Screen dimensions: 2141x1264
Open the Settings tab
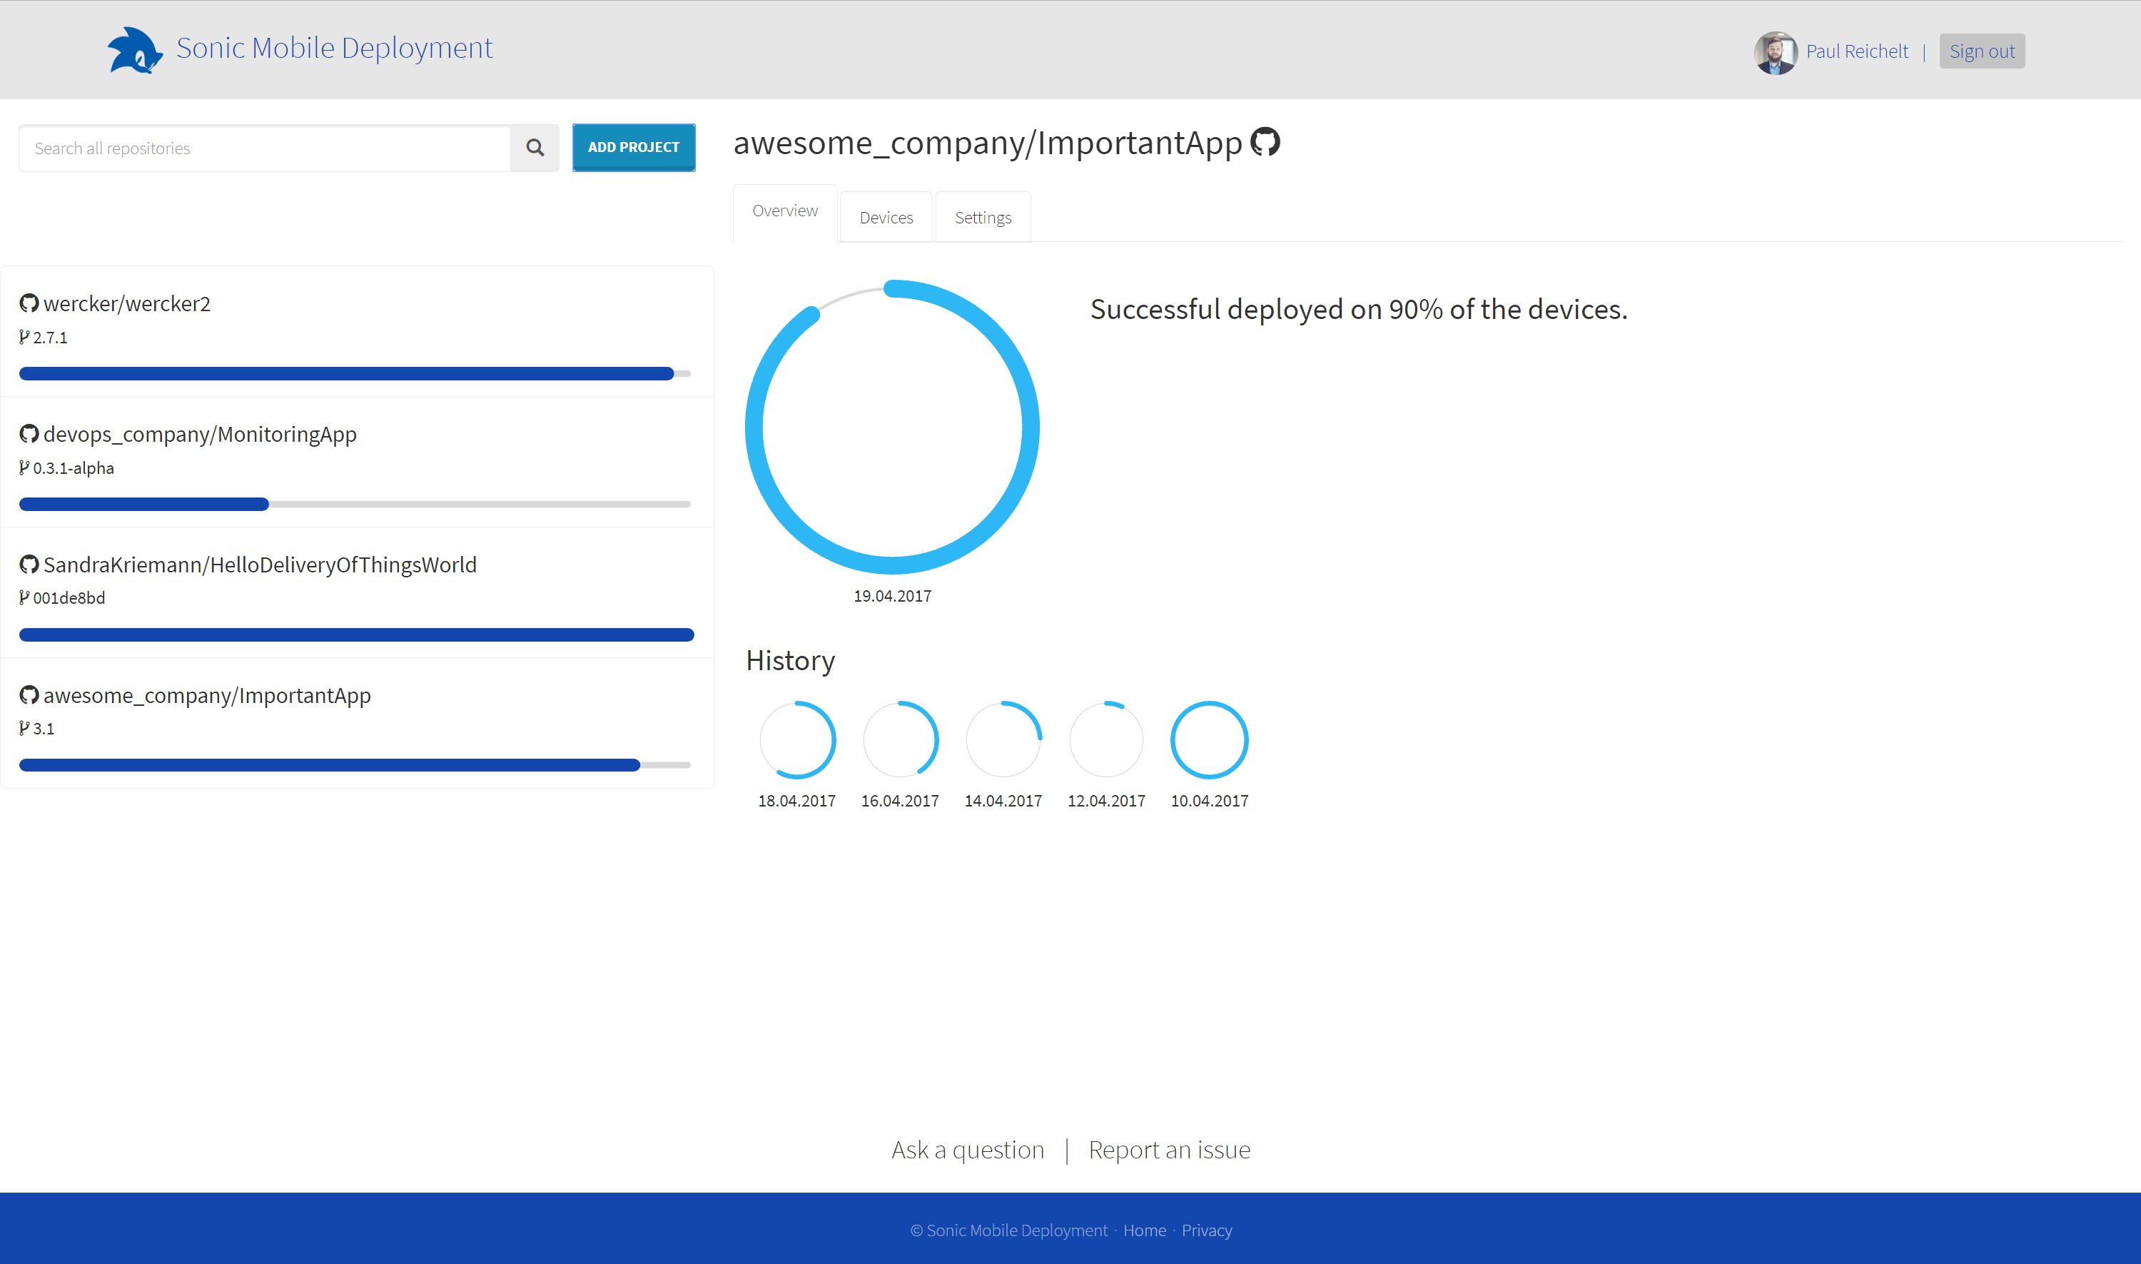pos(983,218)
